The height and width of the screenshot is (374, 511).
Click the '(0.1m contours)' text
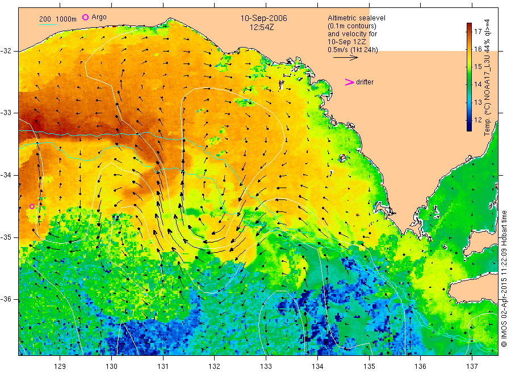(352, 26)
